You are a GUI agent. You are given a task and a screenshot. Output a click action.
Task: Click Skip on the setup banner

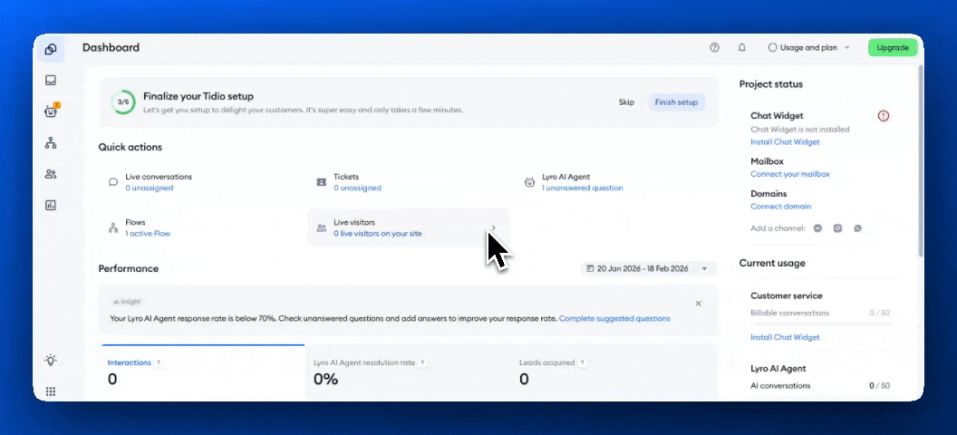(626, 101)
